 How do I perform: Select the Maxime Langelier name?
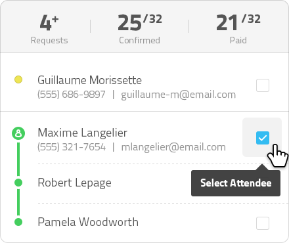pos(82,133)
